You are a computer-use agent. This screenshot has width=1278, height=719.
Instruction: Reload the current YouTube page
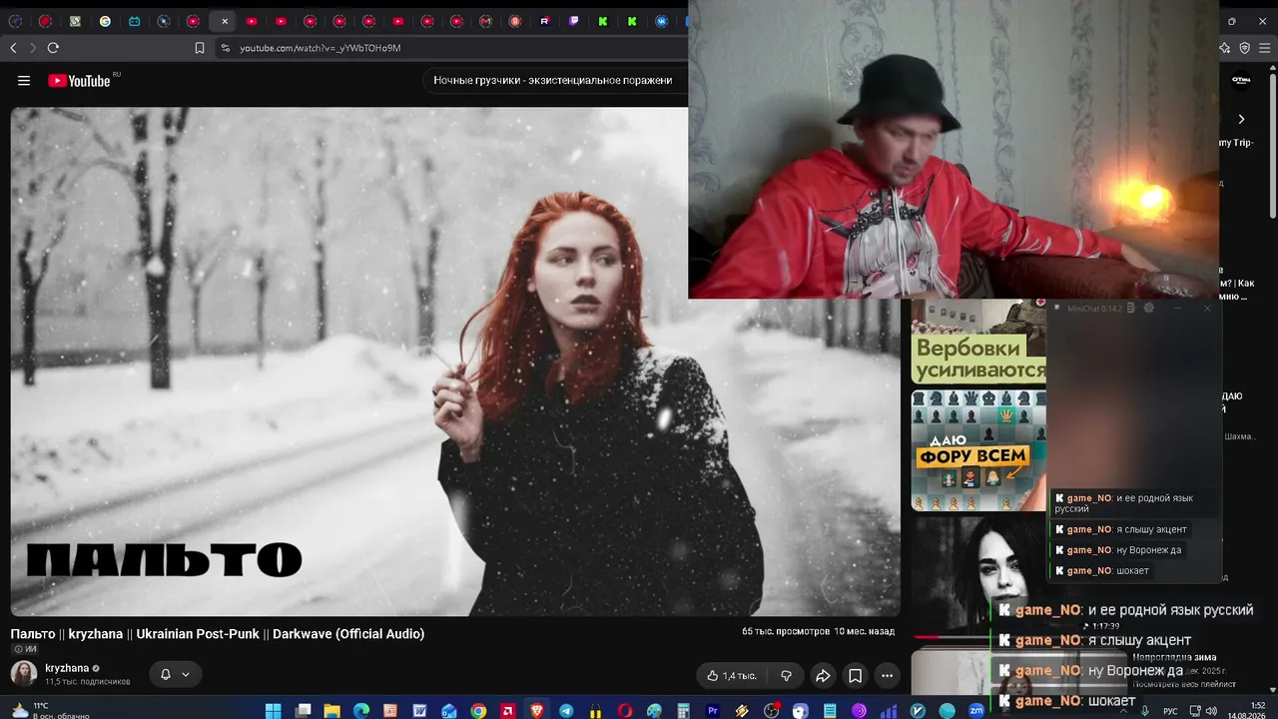point(53,48)
